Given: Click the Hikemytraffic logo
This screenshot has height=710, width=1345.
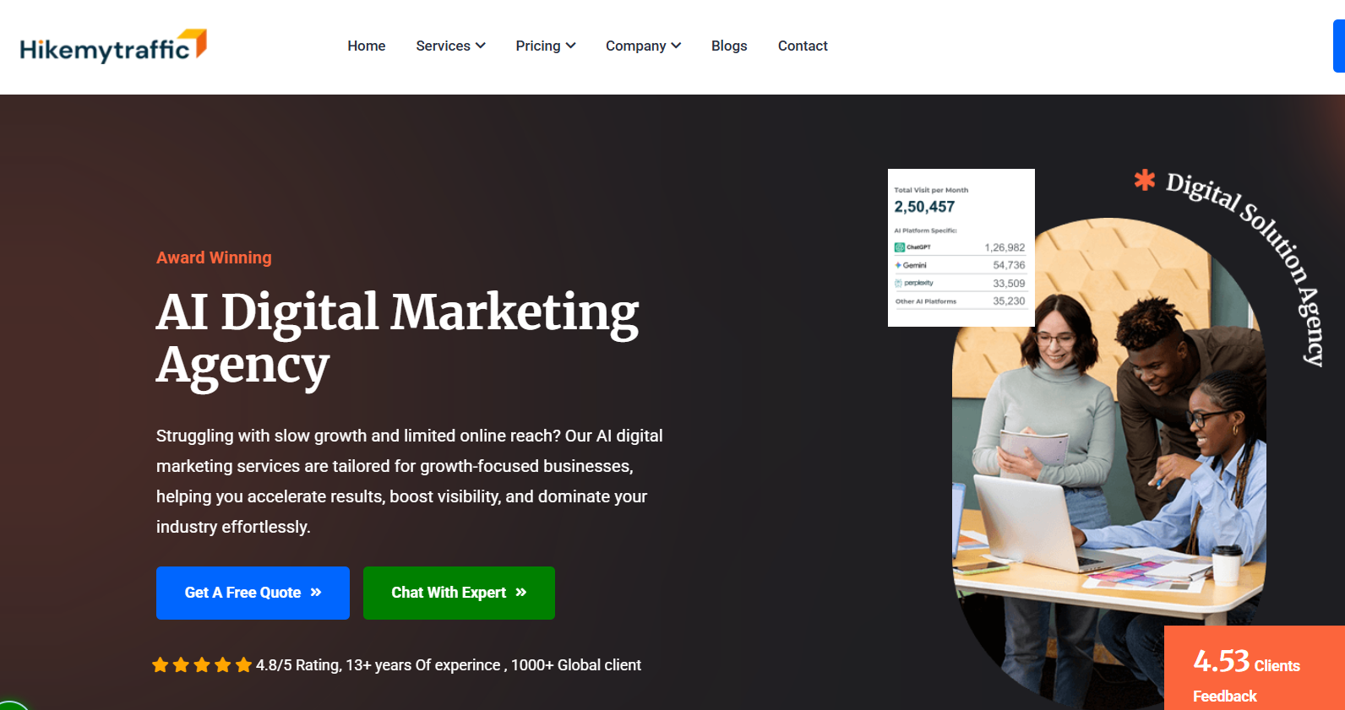Looking at the screenshot, I should click(113, 46).
